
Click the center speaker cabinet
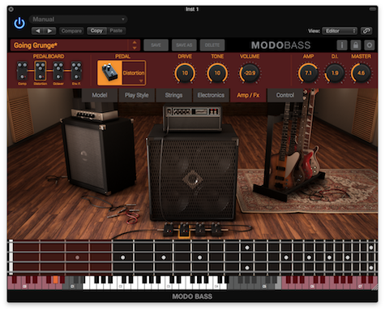tap(192, 173)
